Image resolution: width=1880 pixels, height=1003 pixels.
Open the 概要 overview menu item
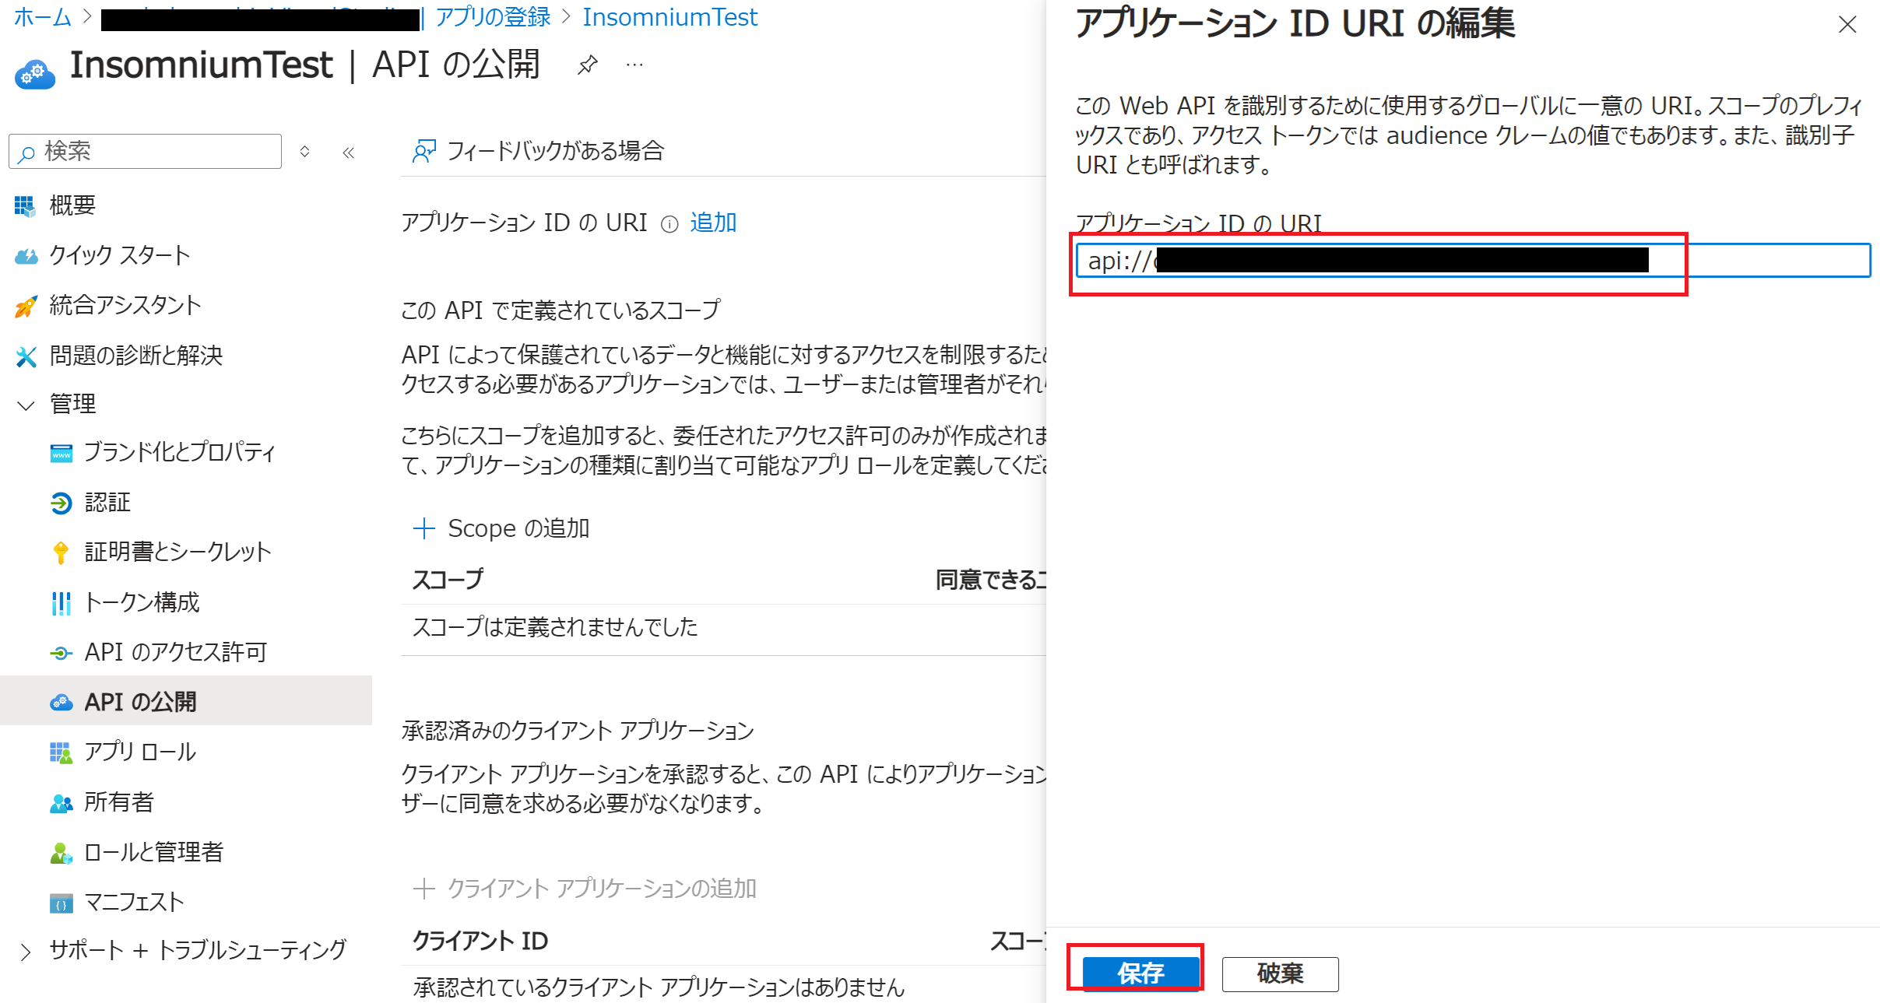(72, 205)
